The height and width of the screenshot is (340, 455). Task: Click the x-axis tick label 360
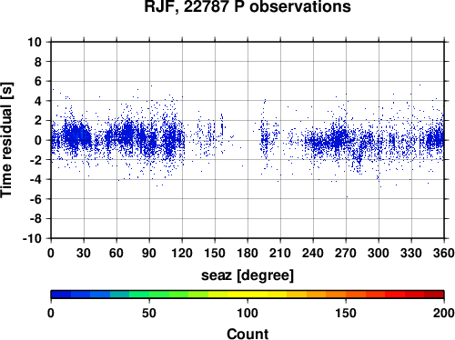[x=444, y=253]
